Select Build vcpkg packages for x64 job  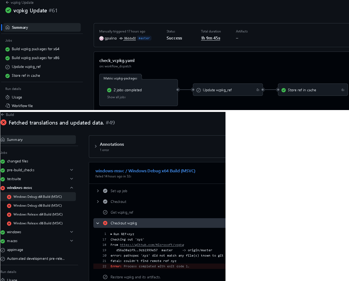(36, 49)
